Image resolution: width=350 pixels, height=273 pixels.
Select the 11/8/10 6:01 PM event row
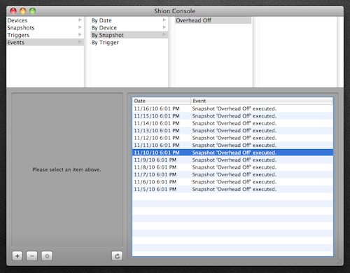click(232, 167)
